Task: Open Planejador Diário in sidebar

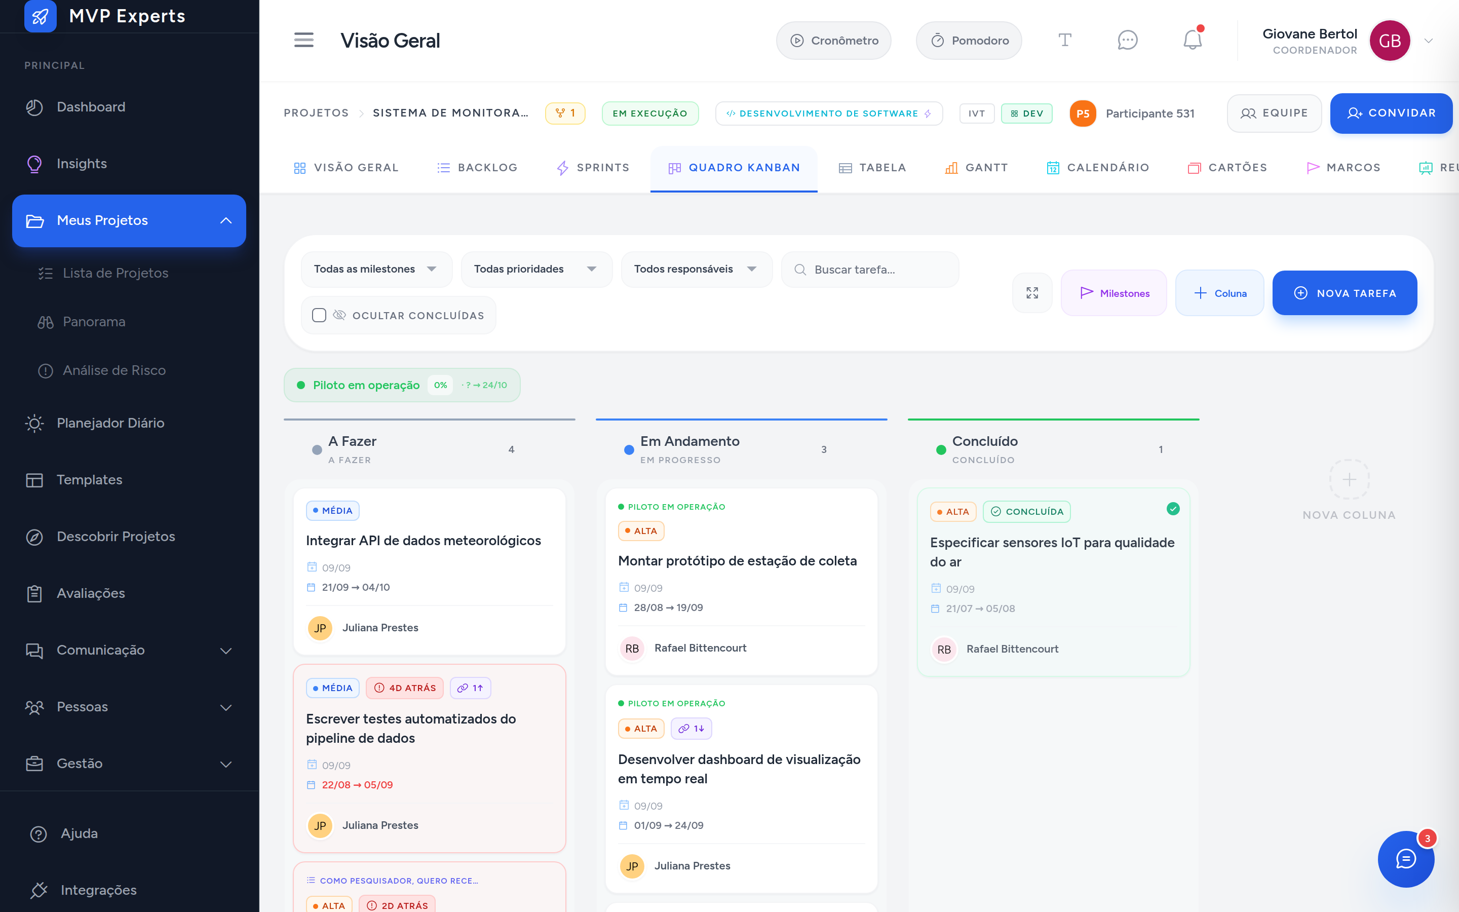Action: pyautogui.click(x=129, y=423)
